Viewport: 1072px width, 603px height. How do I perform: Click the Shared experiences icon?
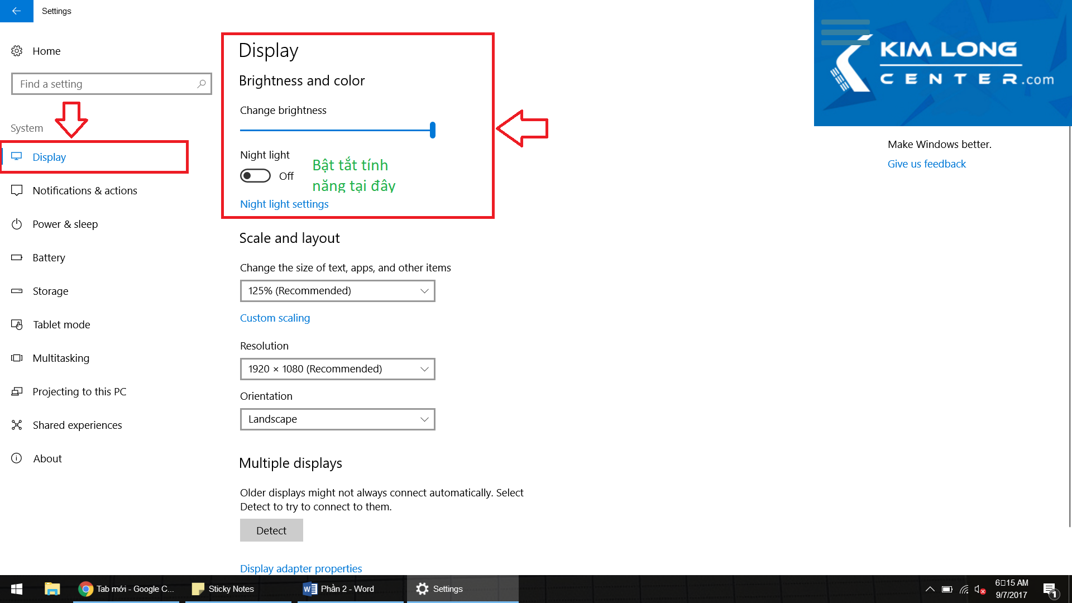[x=17, y=425]
